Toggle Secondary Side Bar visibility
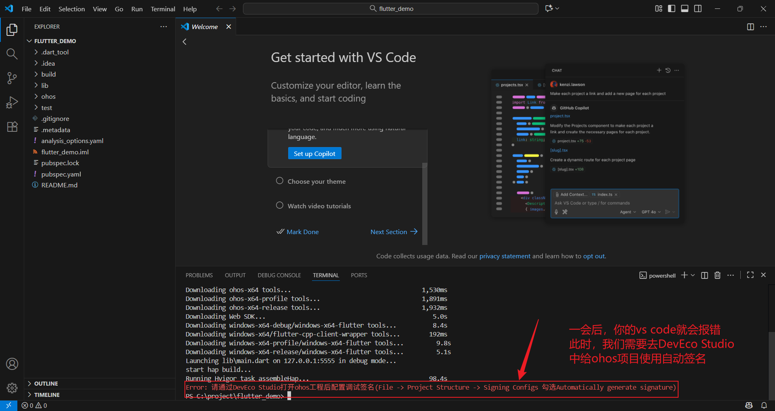Image resolution: width=775 pixels, height=411 pixels. click(x=698, y=8)
